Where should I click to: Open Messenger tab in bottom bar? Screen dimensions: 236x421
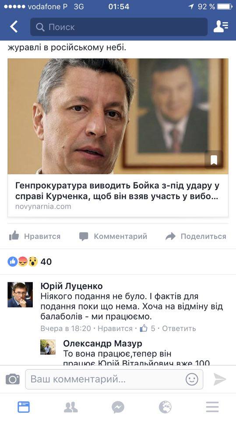pos(118,407)
